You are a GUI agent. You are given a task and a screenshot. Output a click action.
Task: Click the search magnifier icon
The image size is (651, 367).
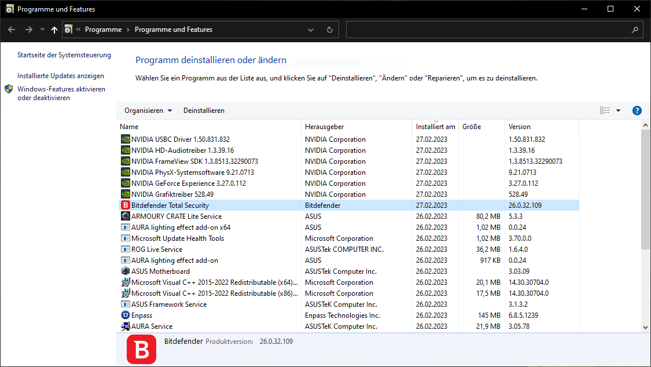[635, 30]
